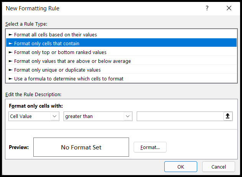Select 'Use a formula to determine' rule type

pos(69,79)
